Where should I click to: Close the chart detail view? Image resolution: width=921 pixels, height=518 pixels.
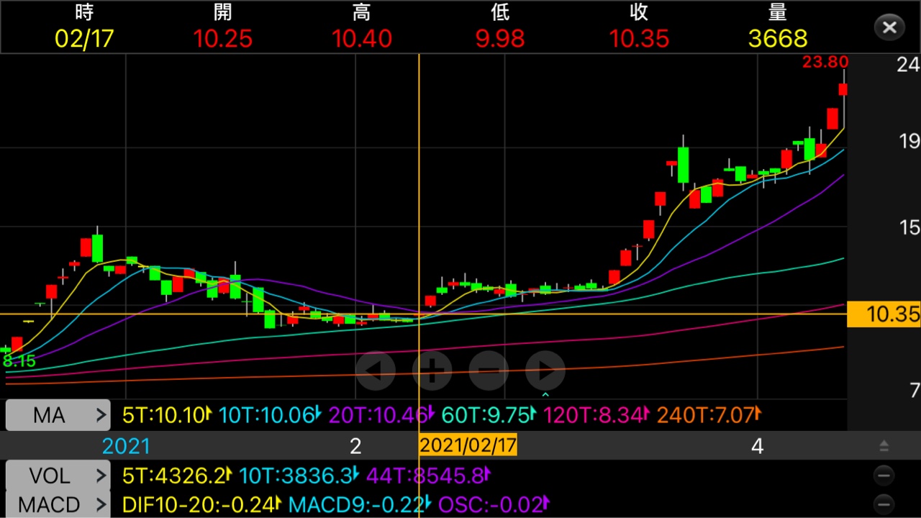(889, 27)
